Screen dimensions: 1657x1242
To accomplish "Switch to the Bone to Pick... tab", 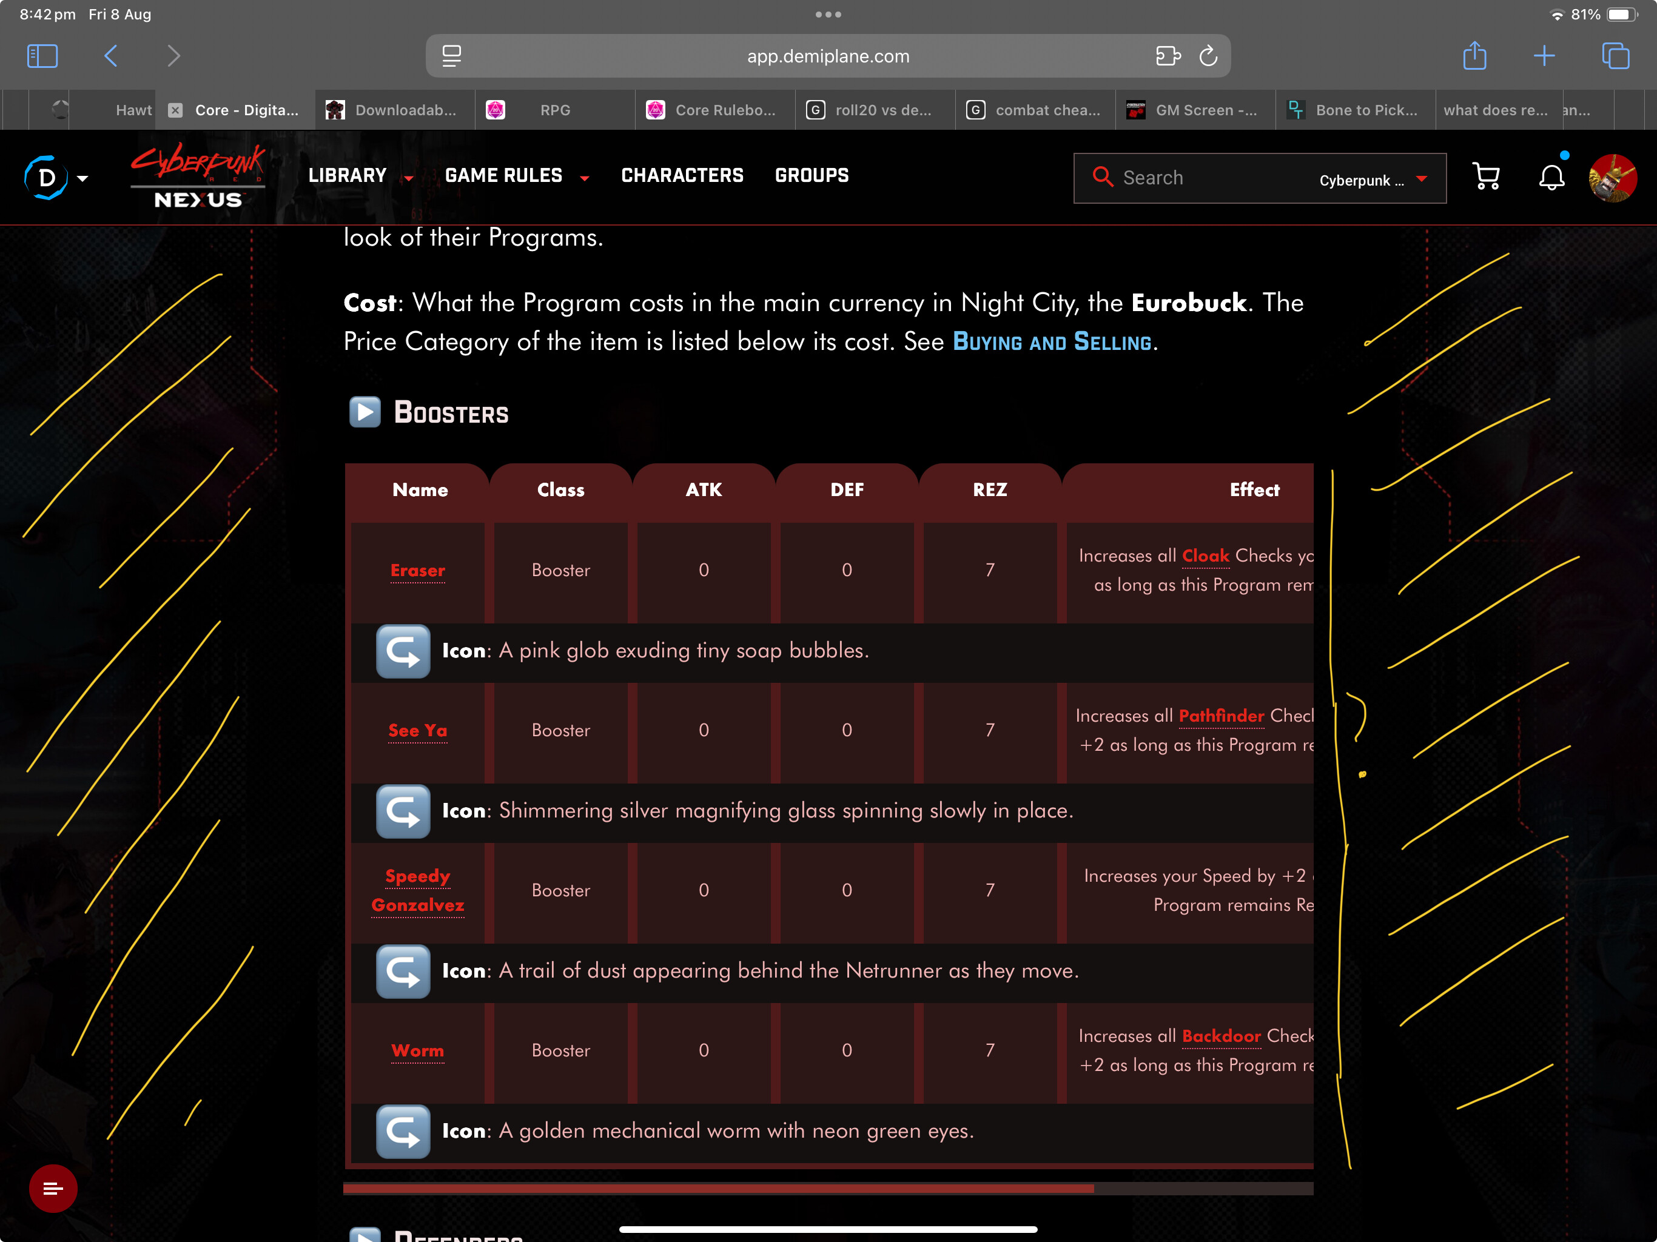I will (x=1356, y=110).
